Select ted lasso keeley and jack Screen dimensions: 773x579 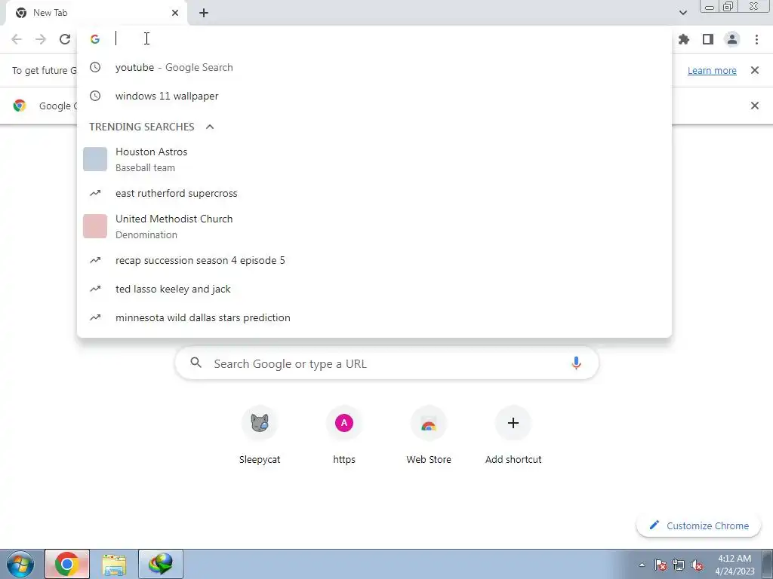(x=374, y=289)
